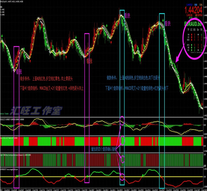The image size is (207, 191).
Task: Click the 增加的四个趋势确认指标 annotation text
Action: (x=104, y=149)
